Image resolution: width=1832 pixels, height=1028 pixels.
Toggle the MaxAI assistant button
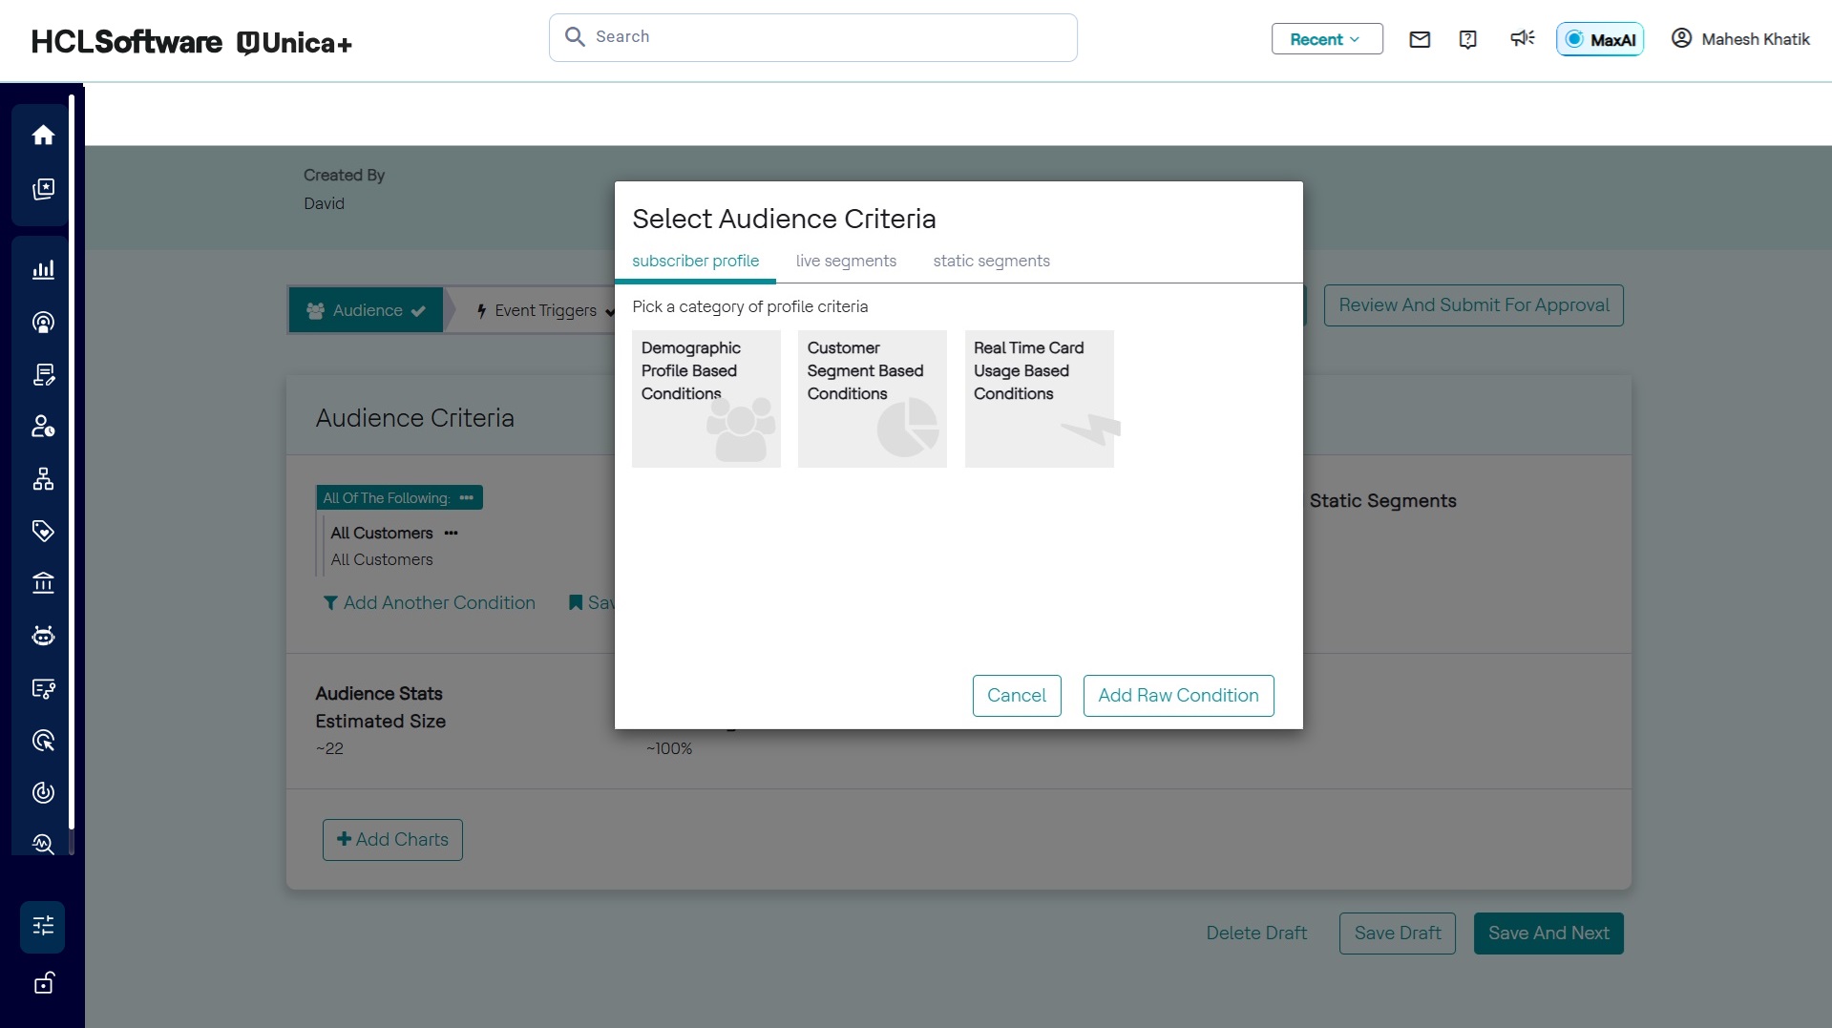(1600, 39)
